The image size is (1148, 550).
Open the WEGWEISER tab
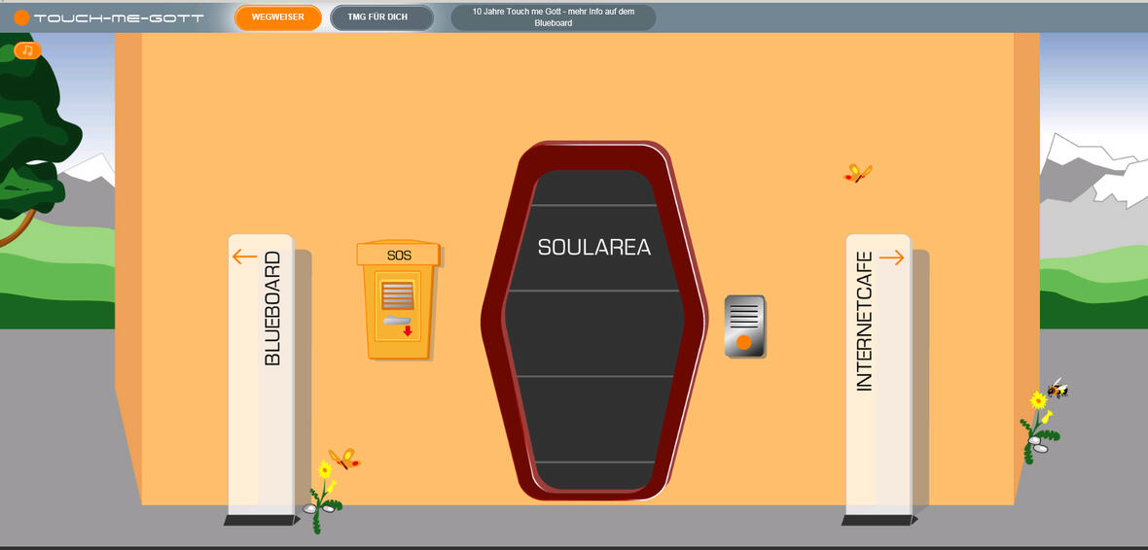pyautogui.click(x=278, y=17)
